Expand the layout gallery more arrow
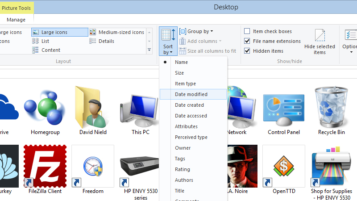Screen dimensions: 357x201 point(149,50)
